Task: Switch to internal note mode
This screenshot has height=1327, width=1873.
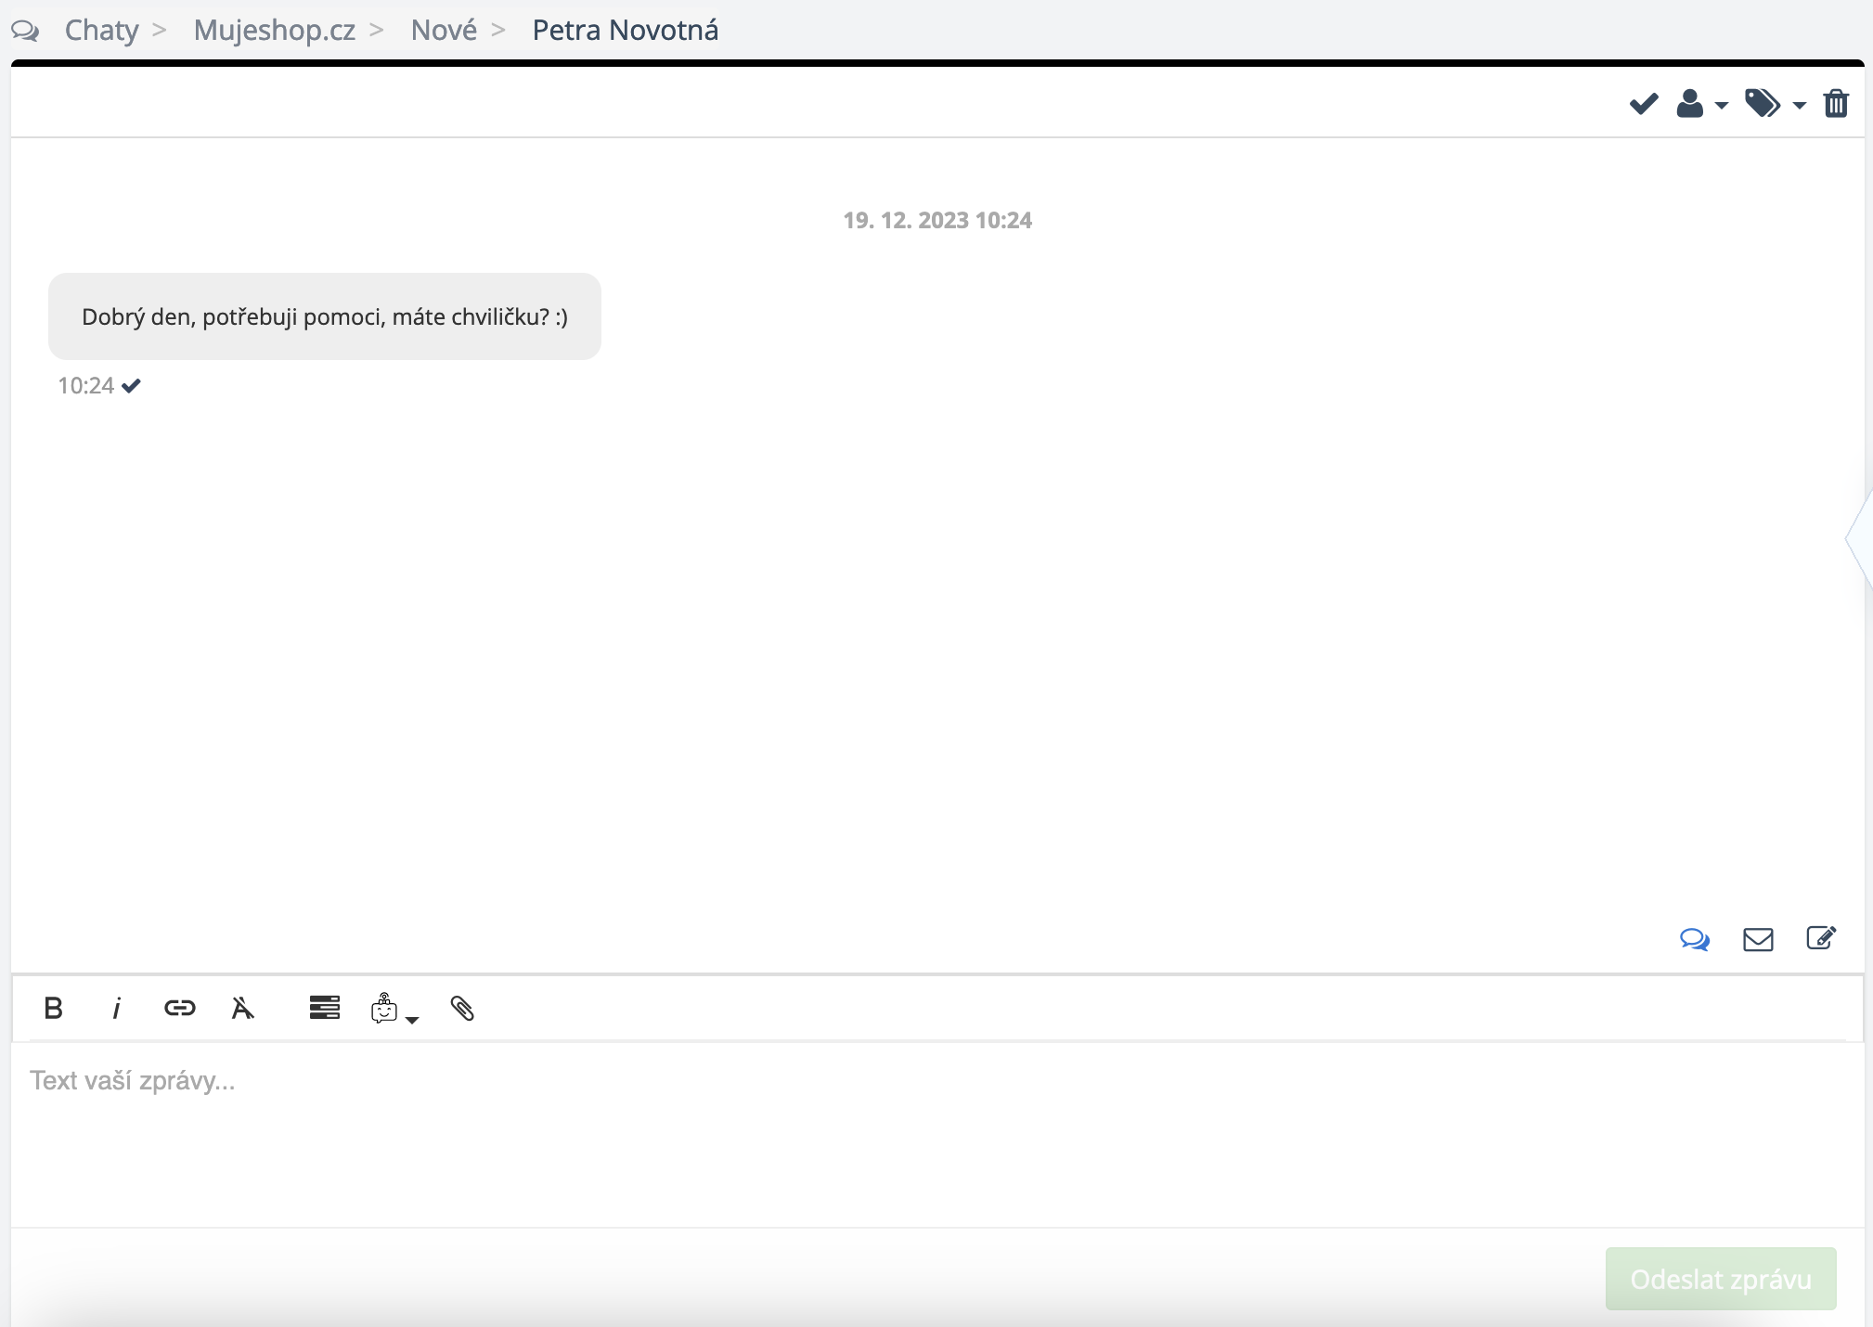Action: click(x=1820, y=938)
